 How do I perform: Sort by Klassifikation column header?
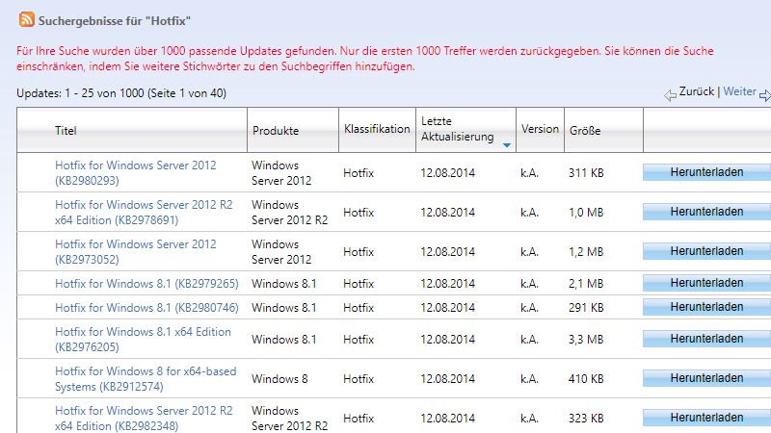tap(377, 129)
